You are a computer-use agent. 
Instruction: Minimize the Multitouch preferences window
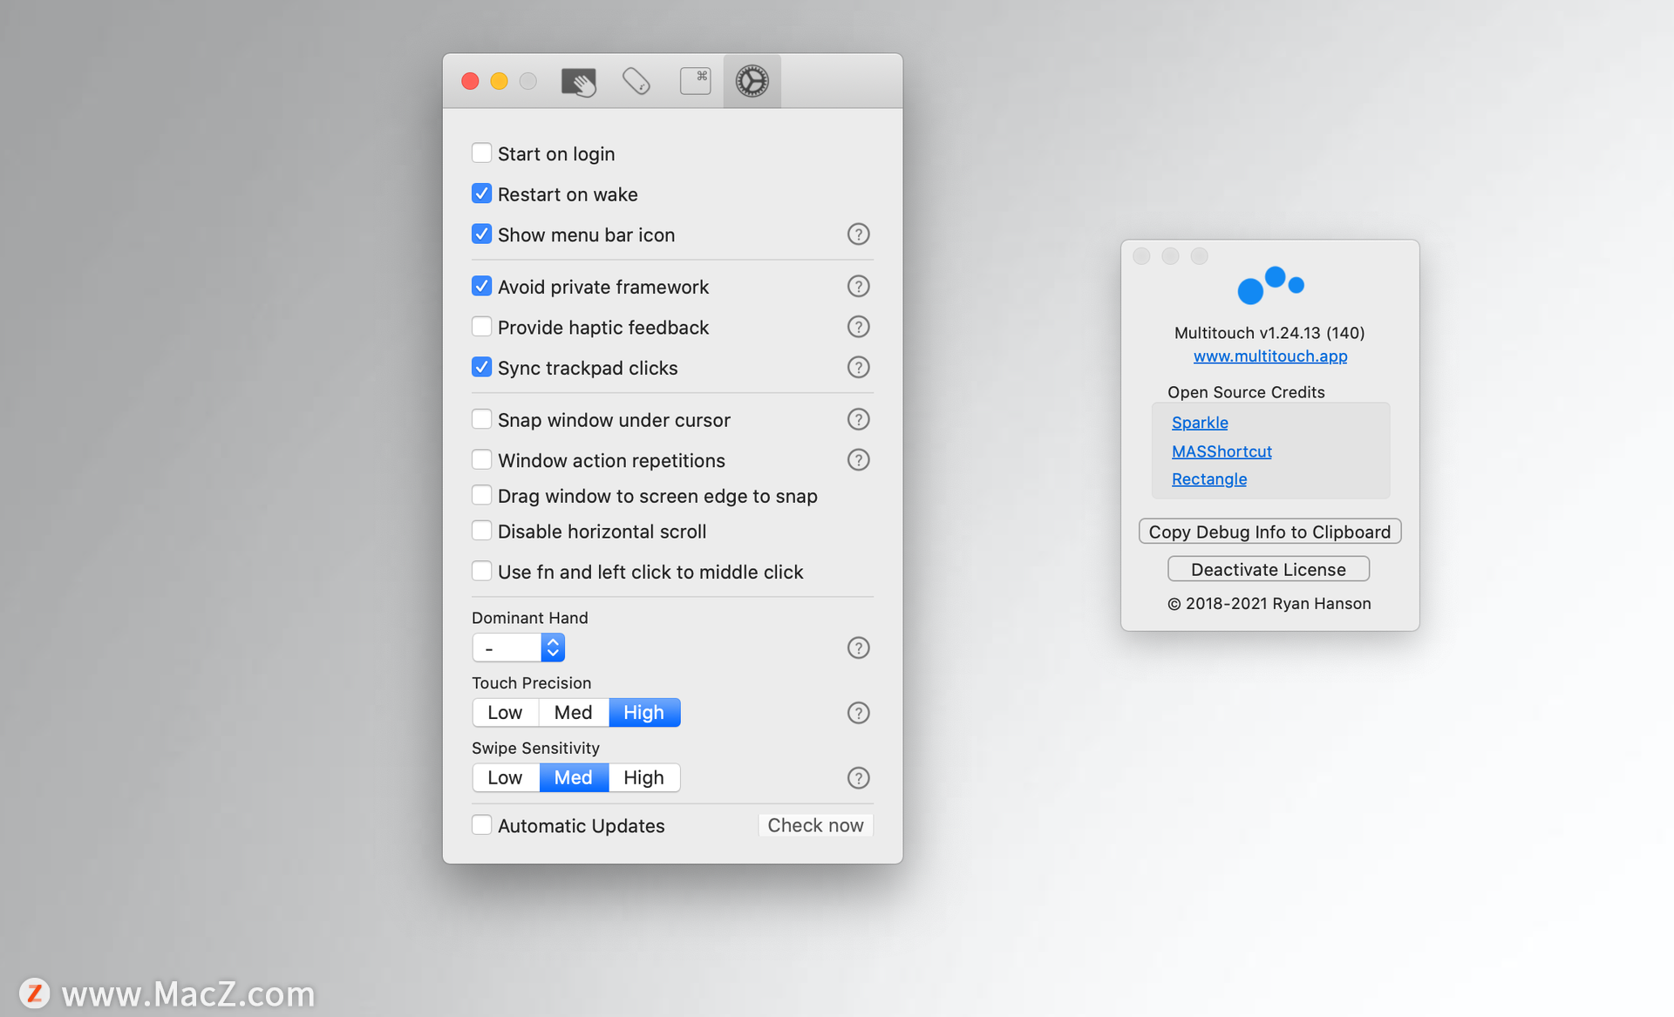pyautogui.click(x=499, y=81)
